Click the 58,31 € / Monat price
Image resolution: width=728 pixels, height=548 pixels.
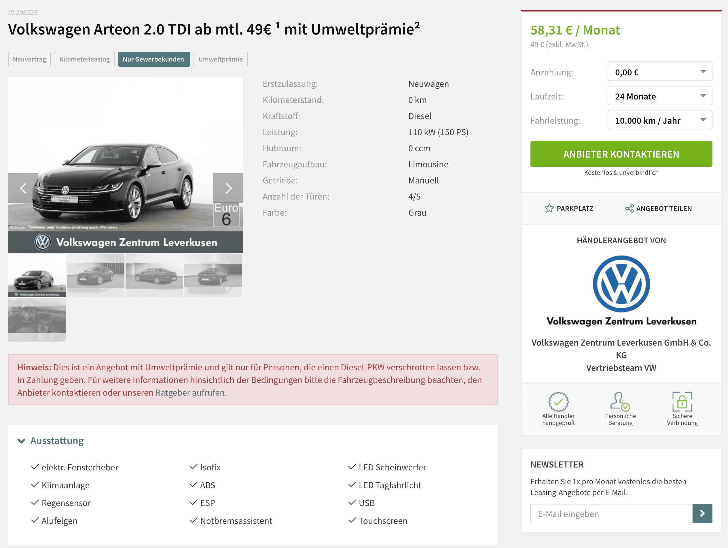[575, 30]
